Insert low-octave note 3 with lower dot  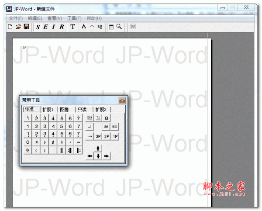(x=45, y=134)
